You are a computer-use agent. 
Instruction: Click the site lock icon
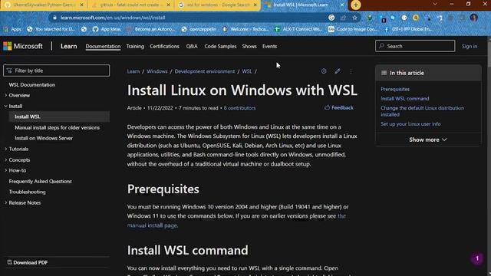tap(54, 18)
